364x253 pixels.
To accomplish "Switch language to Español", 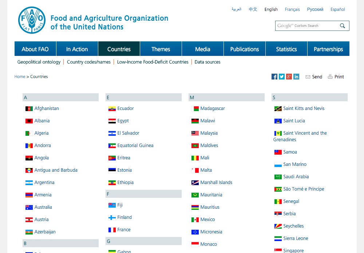I will (338, 9).
